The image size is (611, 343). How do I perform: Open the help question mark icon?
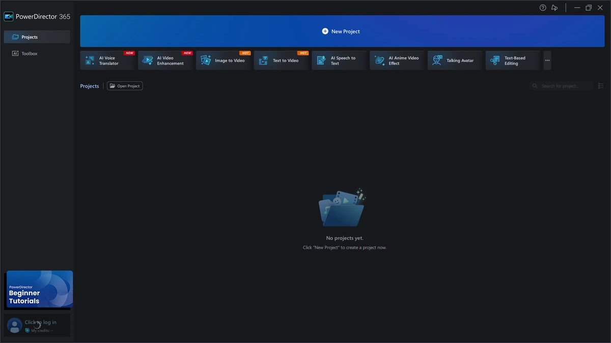[x=543, y=8]
